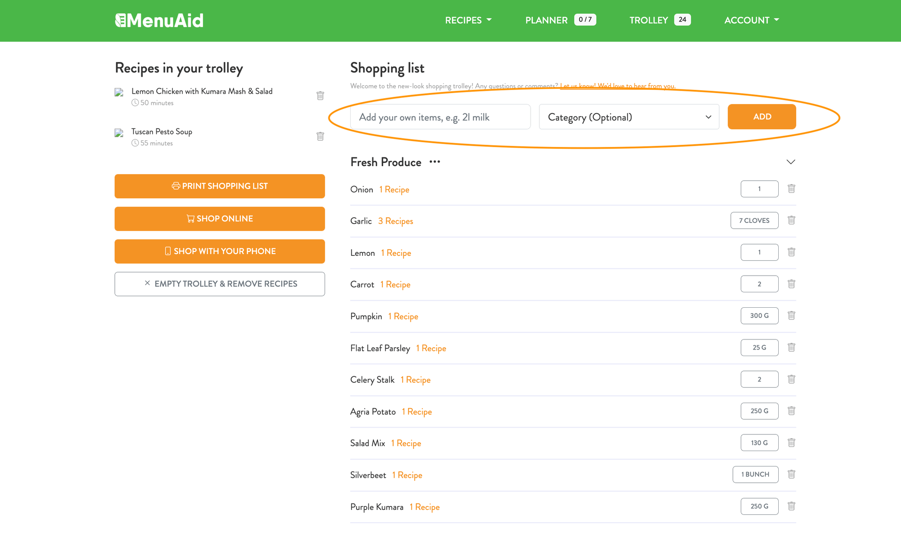This screenshot has width=901, height=546.
Task: Remove Pumpkin using trash icon
Action: [791, 316]
